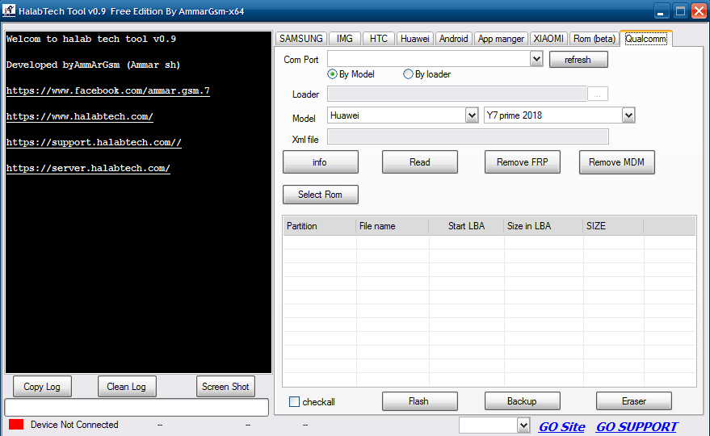Image resolution: width=710 pixels, height=436 pixels.
Task: Click the Remove MDM button
Action: (x=616, y=162)
